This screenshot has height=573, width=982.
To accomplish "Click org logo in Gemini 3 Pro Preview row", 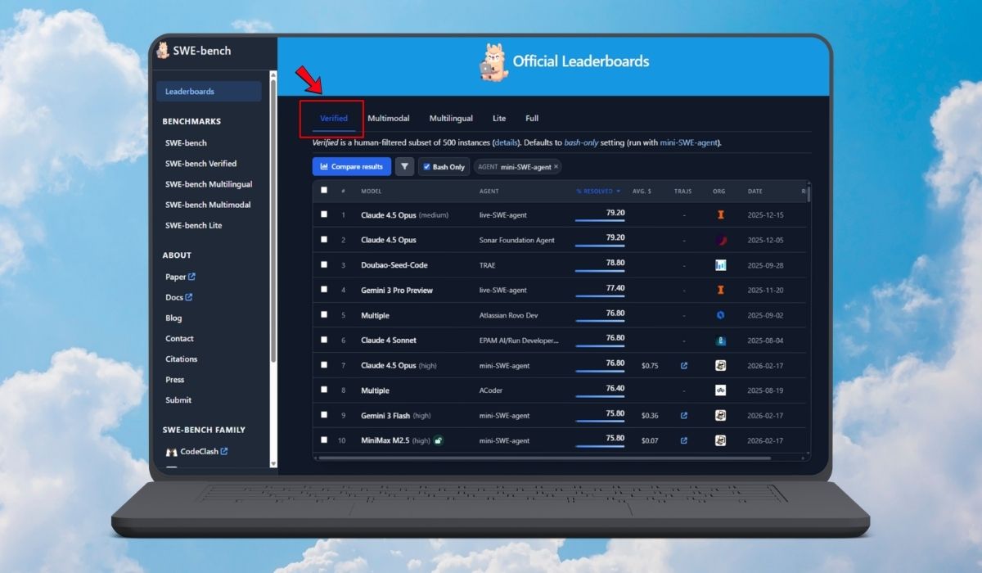I will (x=720, y=290).
